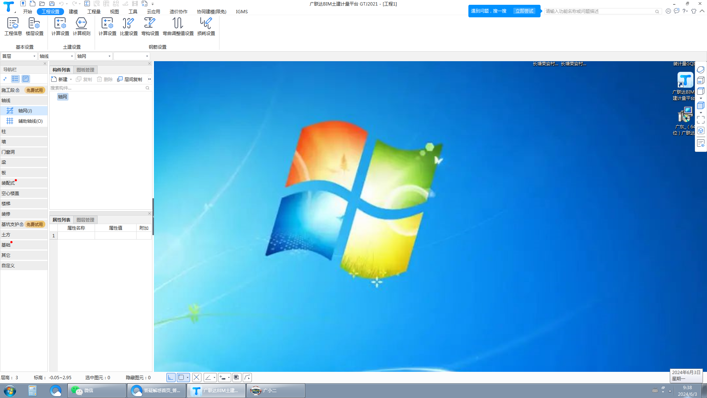
Task: Open 广小二 from taskbar
Action: pyautogui.click(x=276, y=391)
